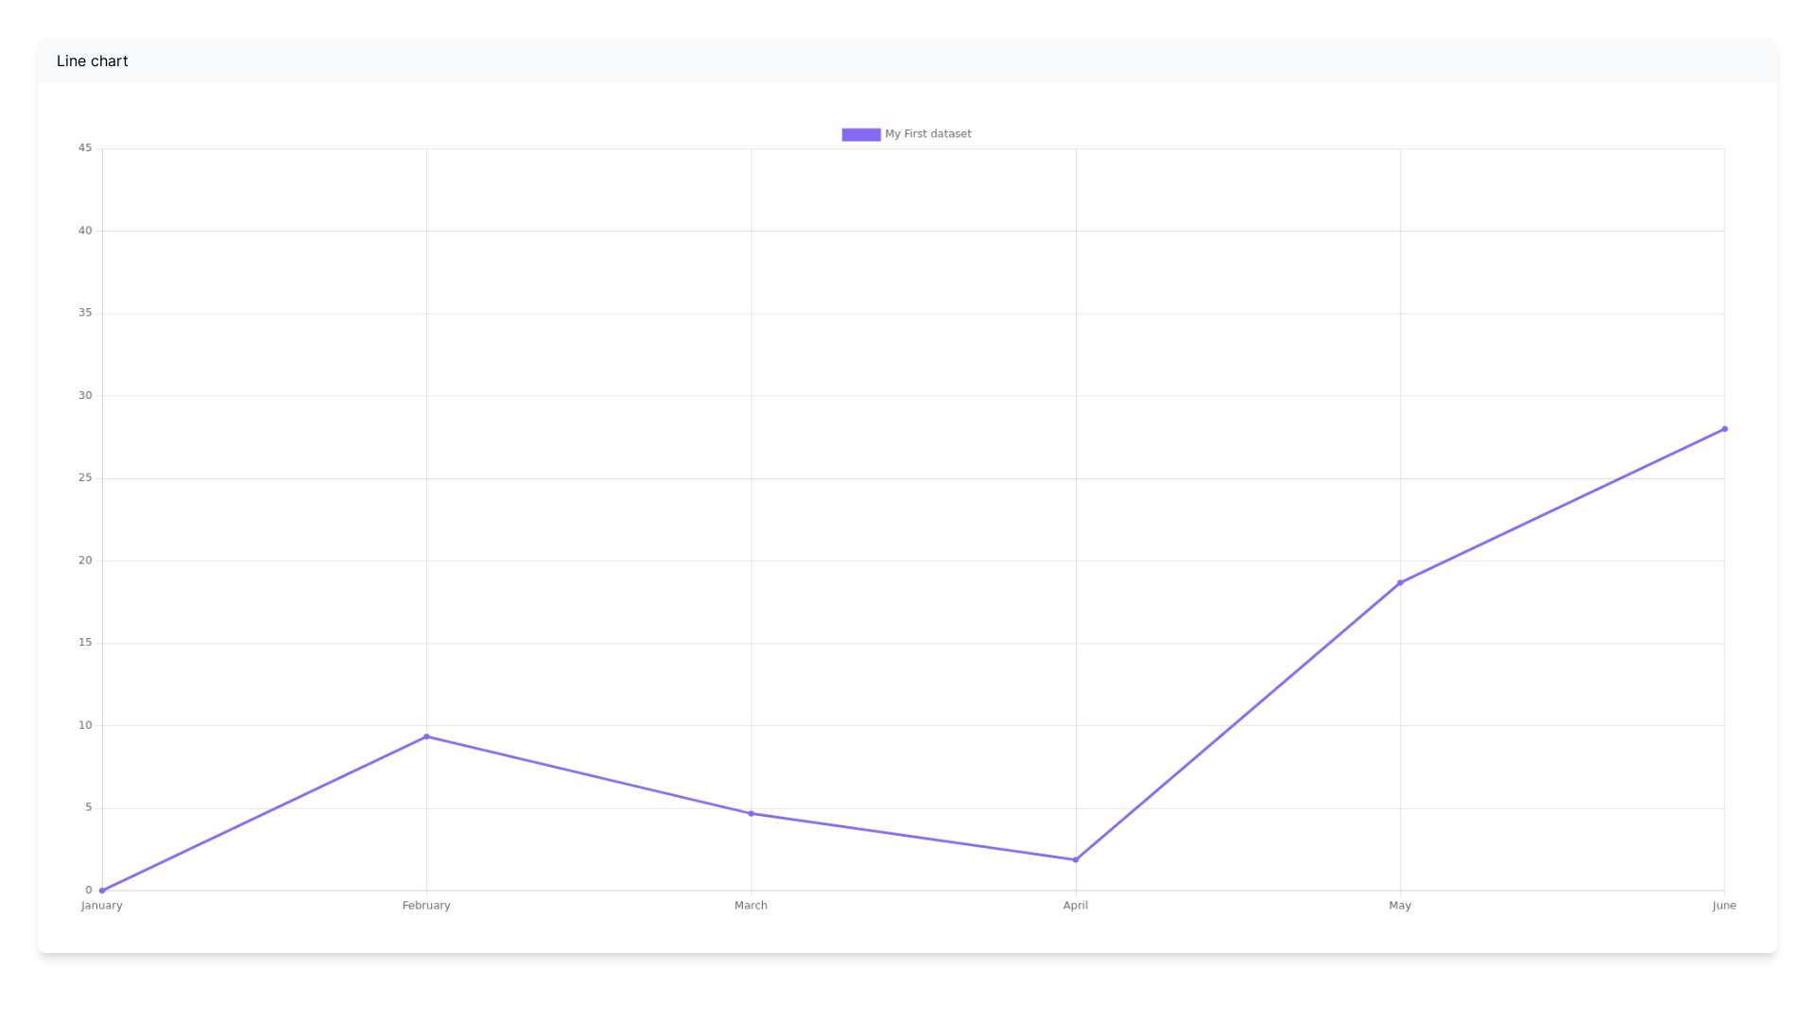Click the 10 y-axis tick label
The height and width of the screenshot is (1021, 1815).
coord(85,725)
